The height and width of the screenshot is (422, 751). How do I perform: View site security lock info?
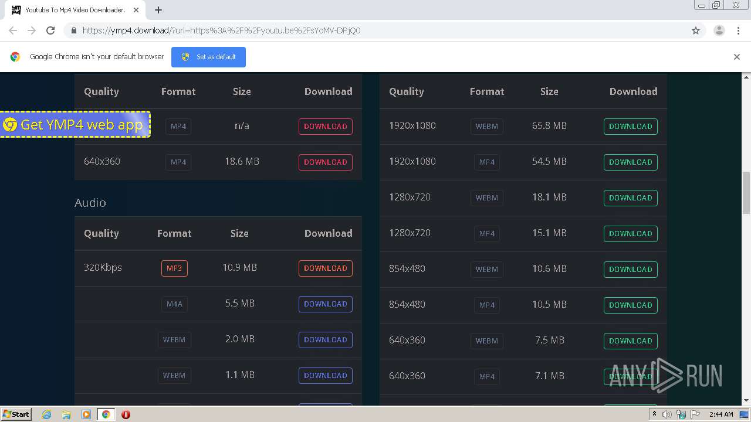coord(73,30)
